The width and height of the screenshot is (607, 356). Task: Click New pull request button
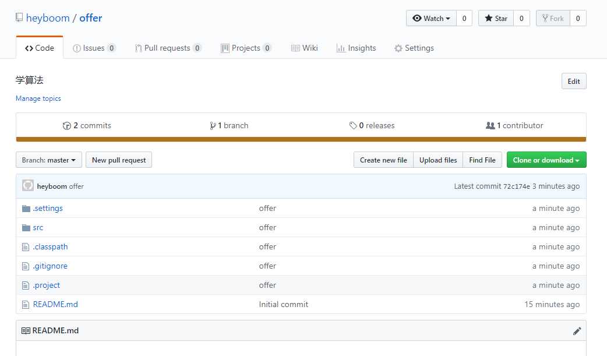119,160
